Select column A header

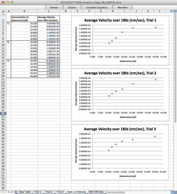point(8,11)
